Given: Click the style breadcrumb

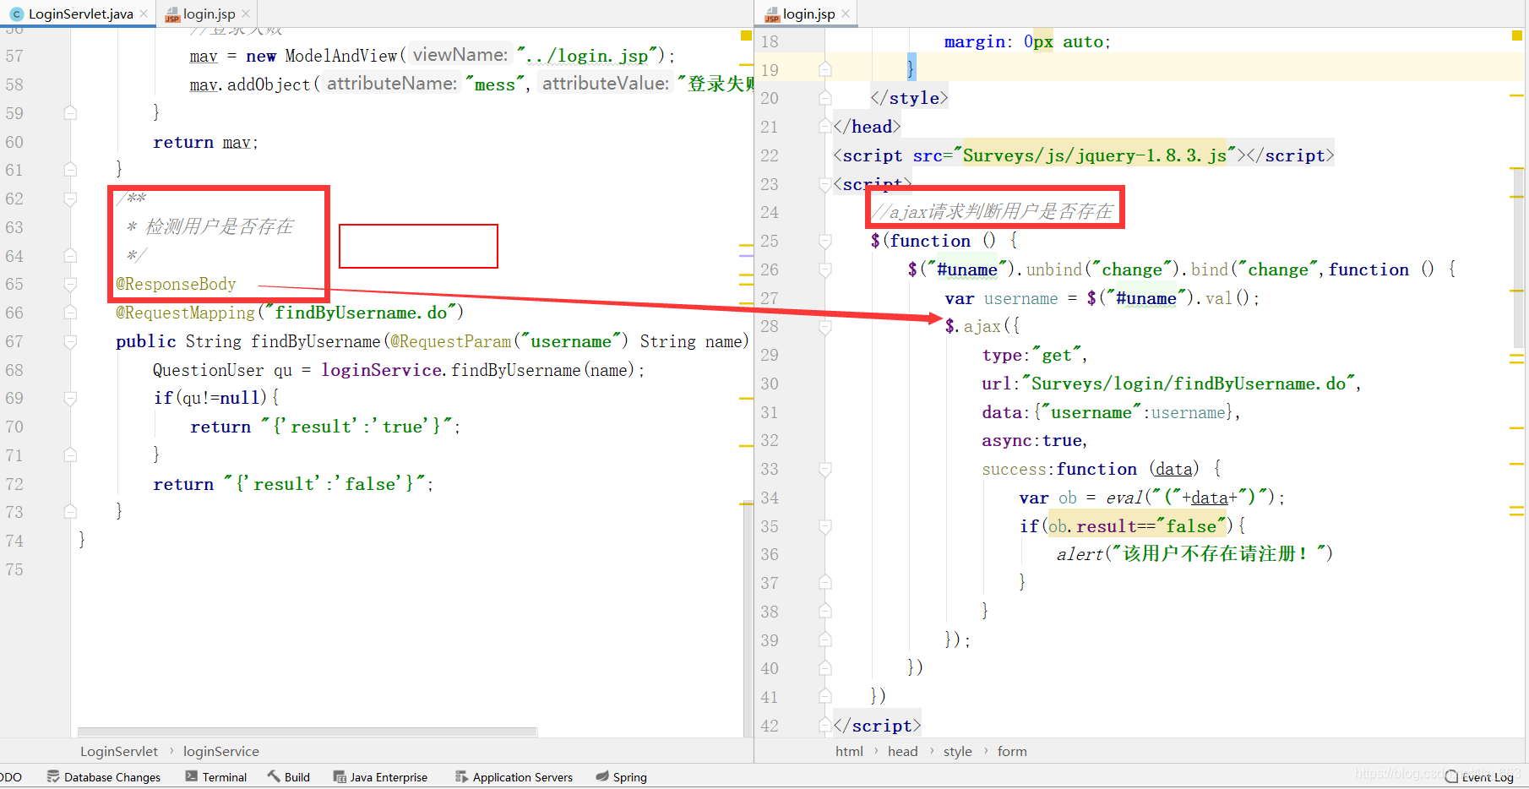Looking at the screenshot, I should click(x=957, y=751).
